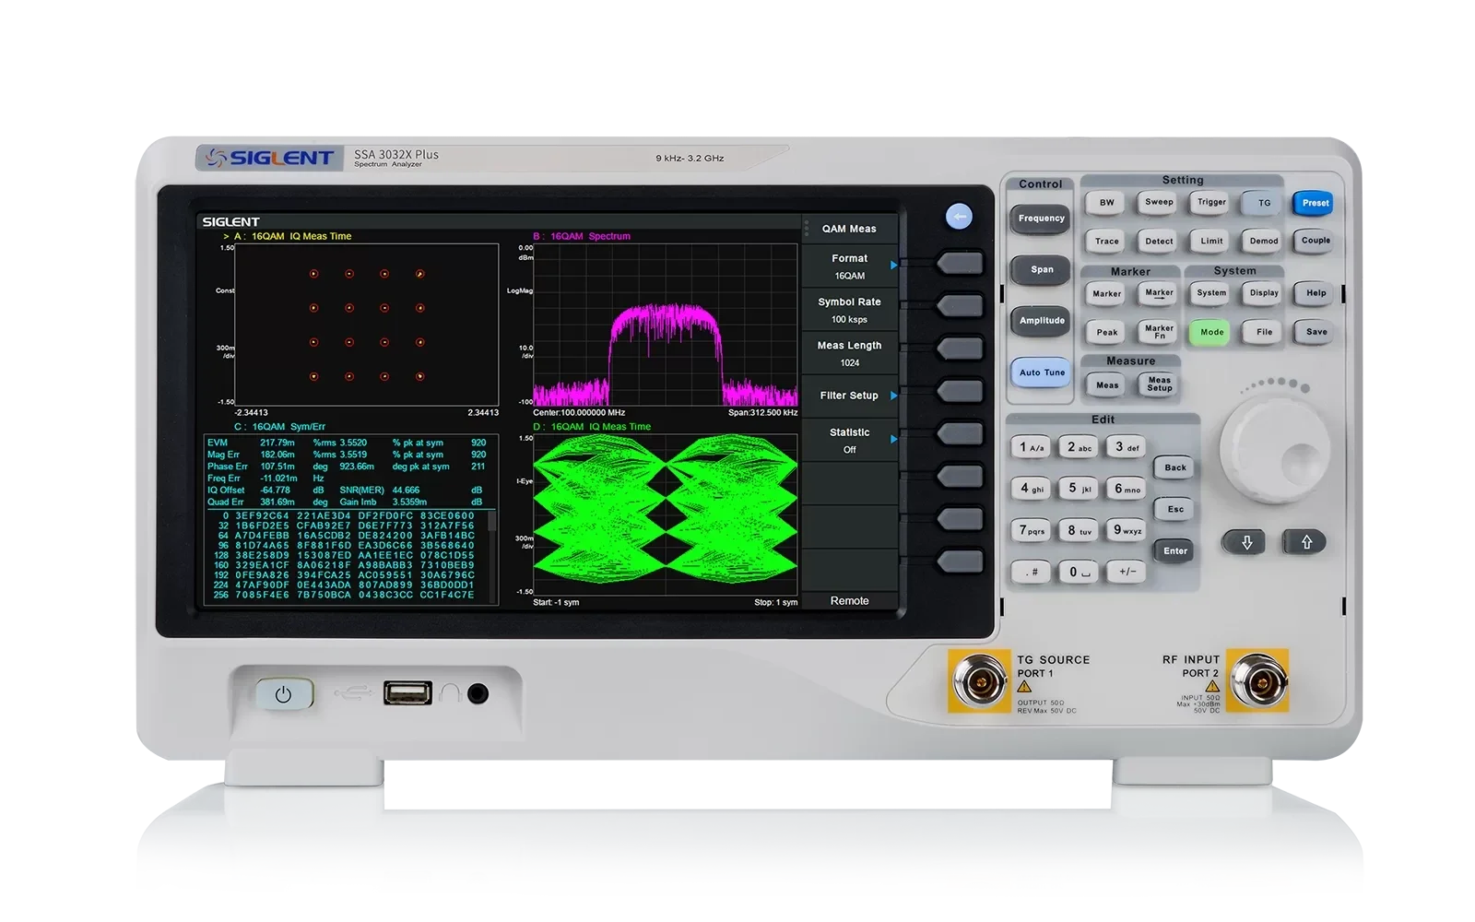Click keypad key 1
Screen dimensions: 1475x922
coord(1031,447)
